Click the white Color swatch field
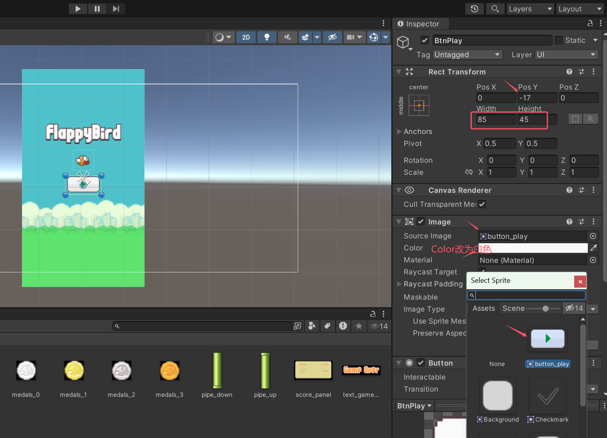607x438 pixels. pos(533,248)
